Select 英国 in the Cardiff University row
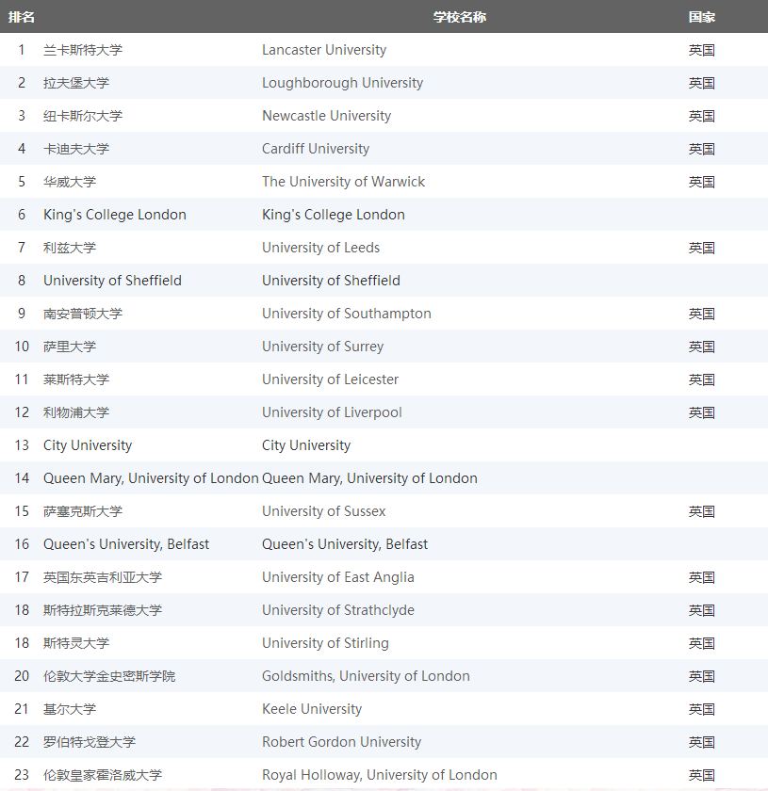This screenshot has height=791, width=768. point(702,149)
